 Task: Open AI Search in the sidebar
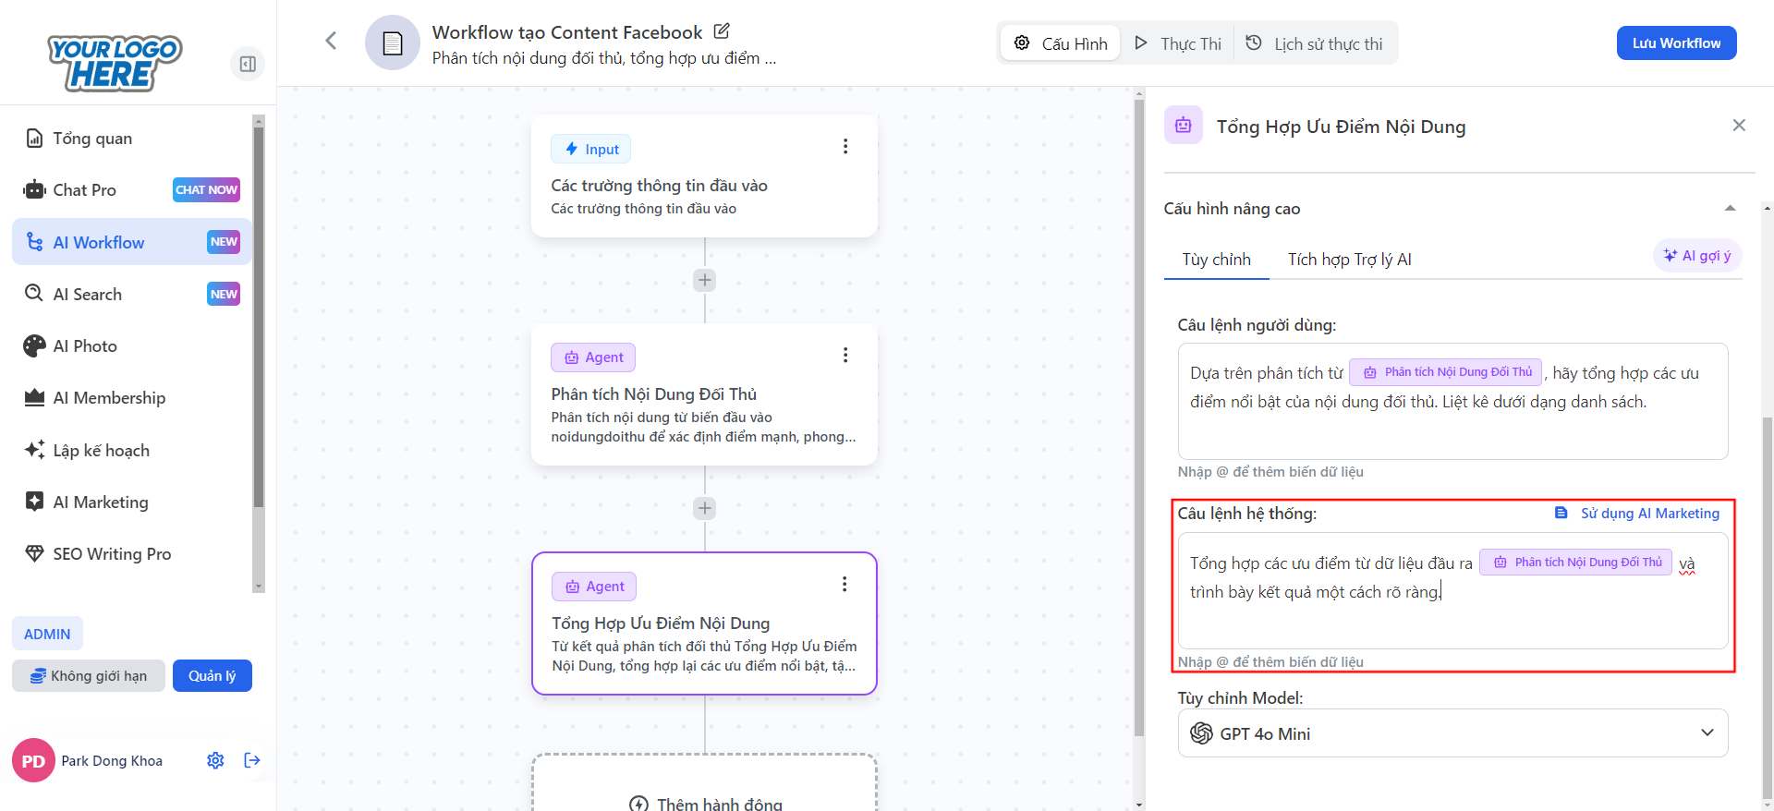(88, 295)
